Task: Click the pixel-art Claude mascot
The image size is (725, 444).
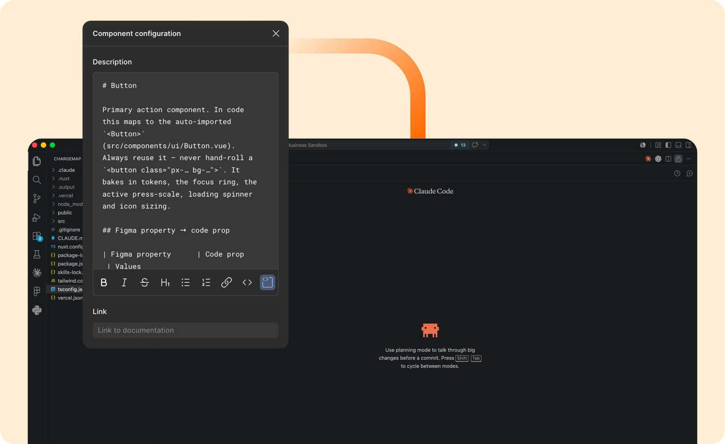Action: click(x=430, y=330)
